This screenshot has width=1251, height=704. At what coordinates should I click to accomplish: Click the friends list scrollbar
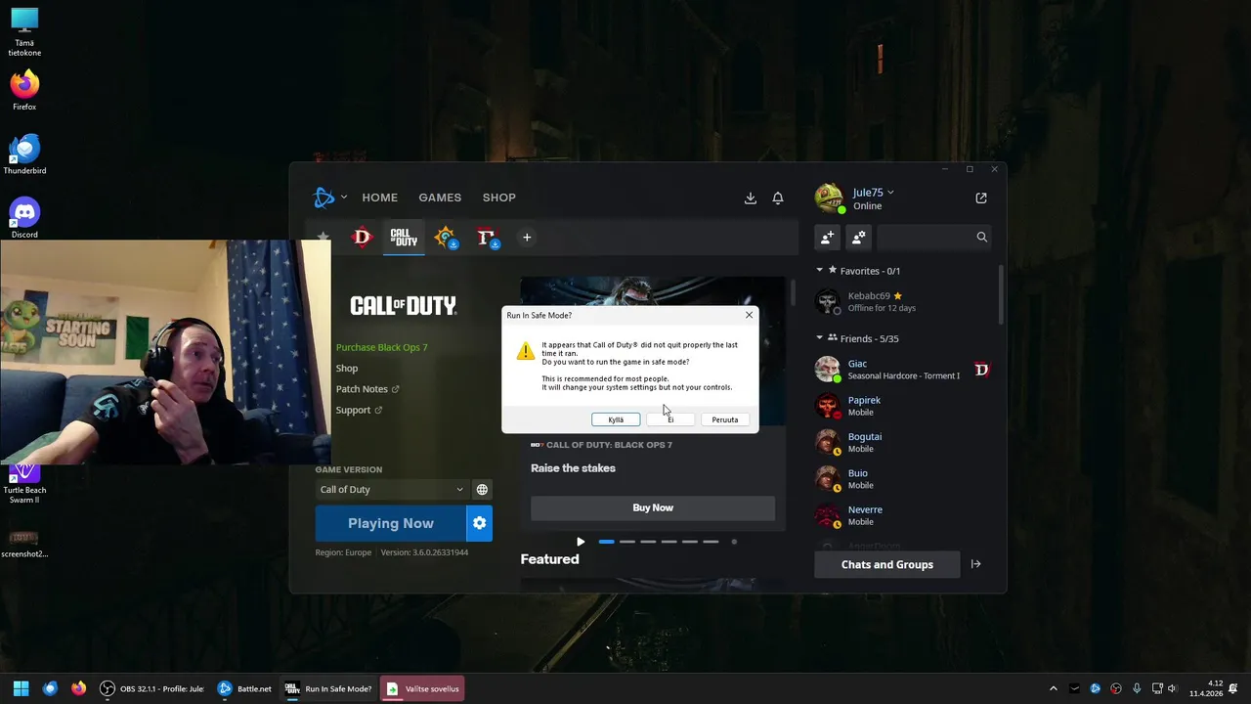(1001, 293)
